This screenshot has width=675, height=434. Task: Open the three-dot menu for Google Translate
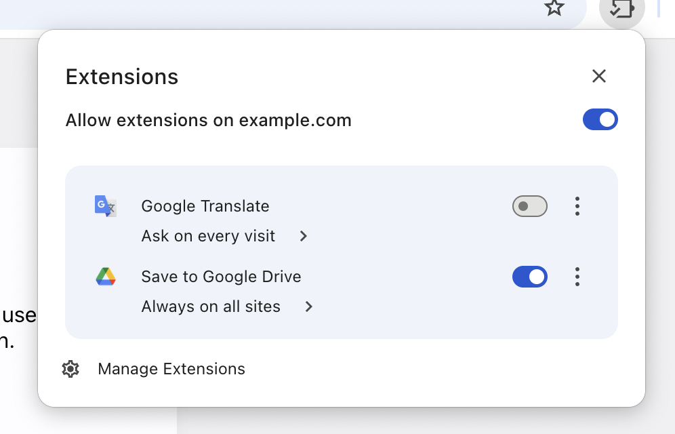pos(577,206)
